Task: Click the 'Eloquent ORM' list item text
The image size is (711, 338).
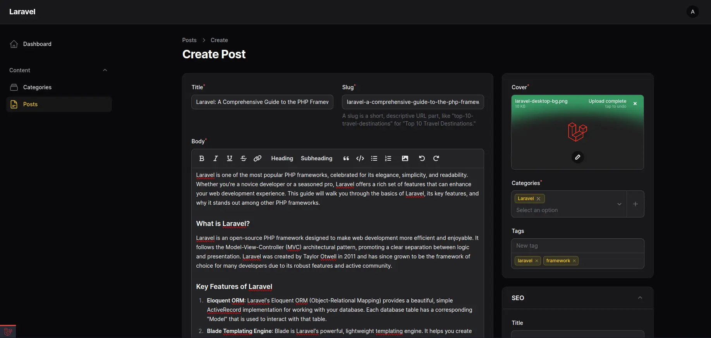Action: point(226,301)
